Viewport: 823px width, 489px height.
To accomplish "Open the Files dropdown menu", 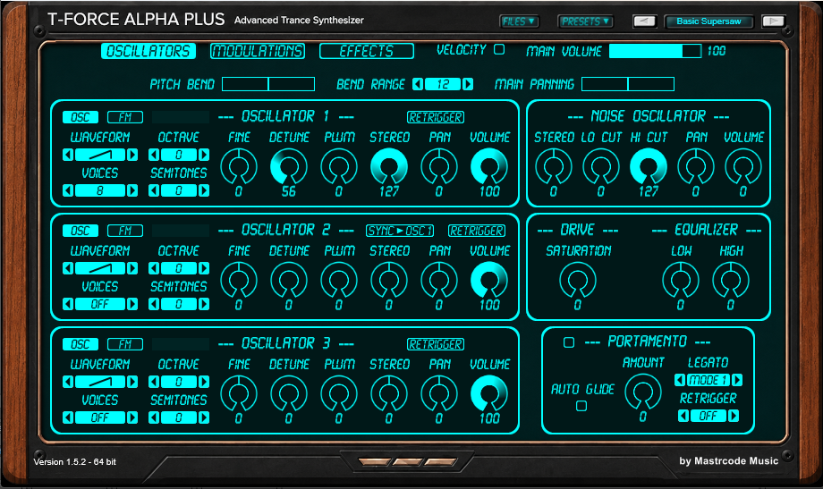I will [x=519, y=21].
